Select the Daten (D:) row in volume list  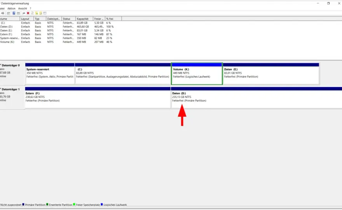(57, 26)
